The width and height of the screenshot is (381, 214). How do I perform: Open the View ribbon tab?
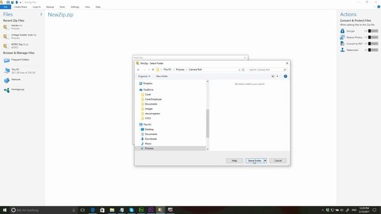pyautogui.click(x=88, y=7)
